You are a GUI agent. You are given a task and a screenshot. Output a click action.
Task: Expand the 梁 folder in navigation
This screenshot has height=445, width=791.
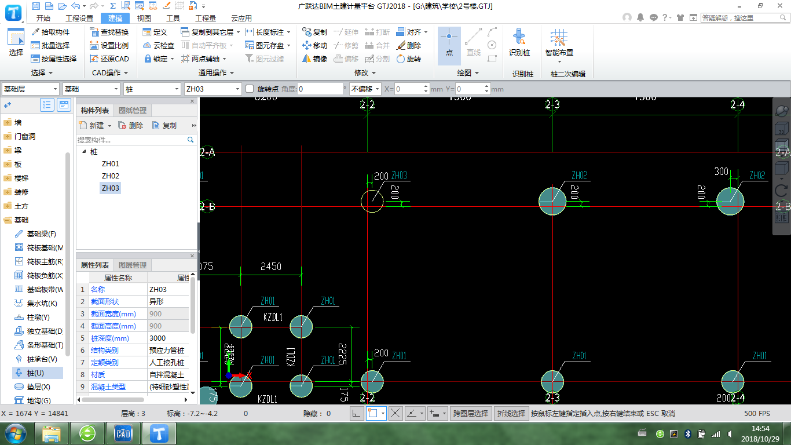[x=8, y=150]
